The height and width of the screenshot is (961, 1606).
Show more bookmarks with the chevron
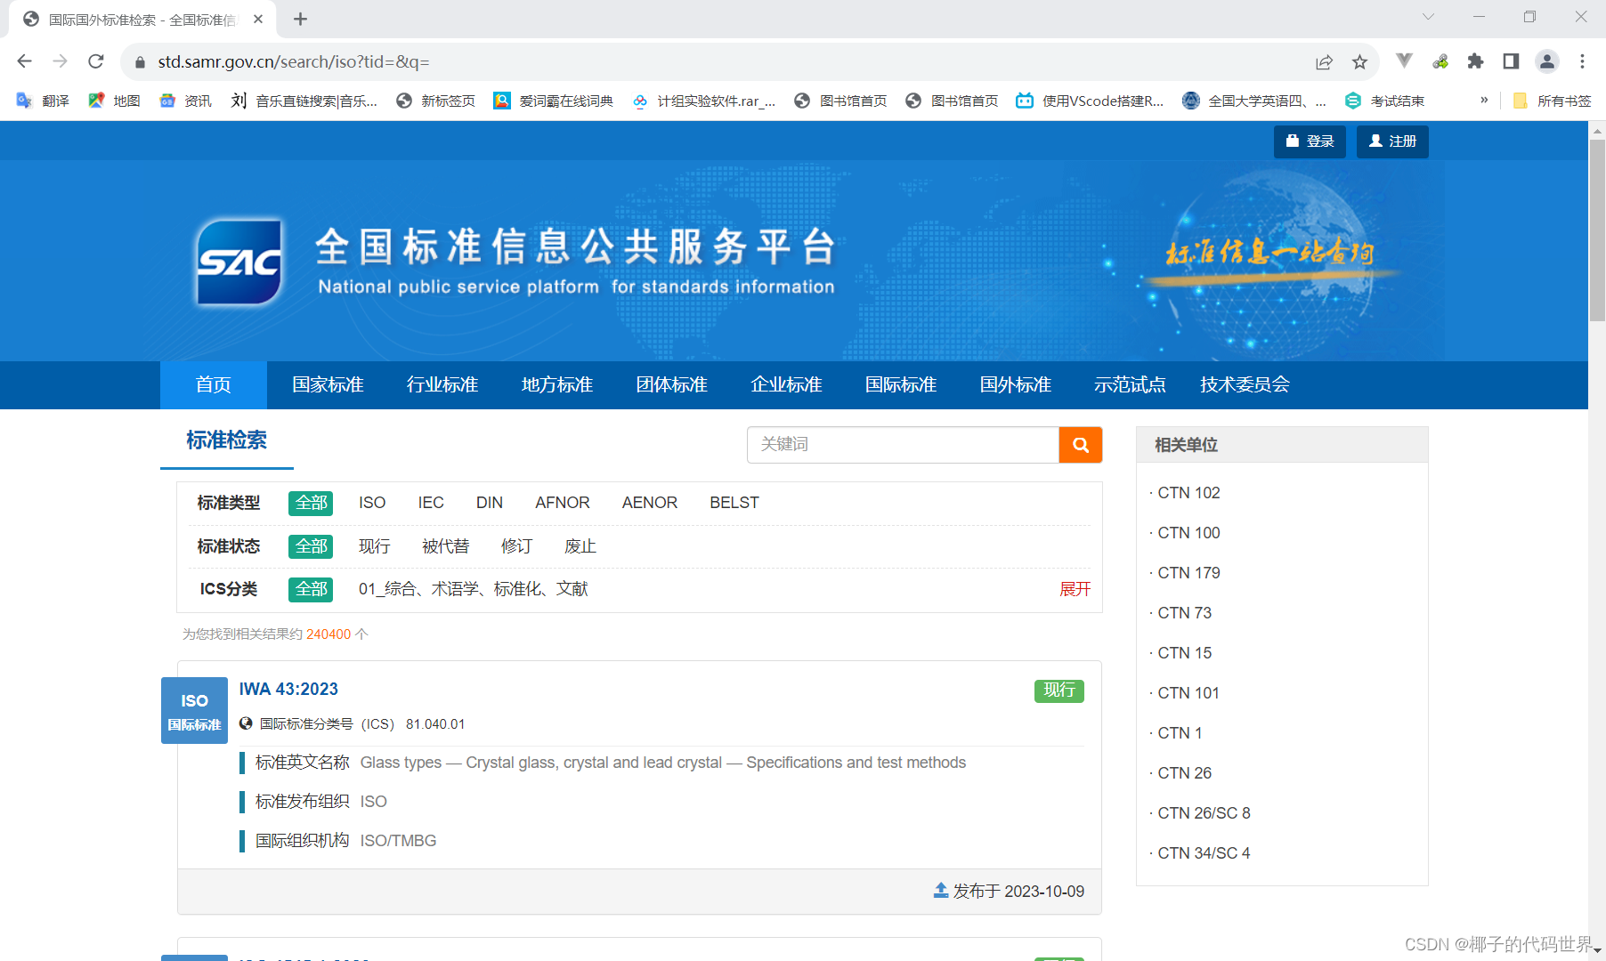pos(1484,101)
